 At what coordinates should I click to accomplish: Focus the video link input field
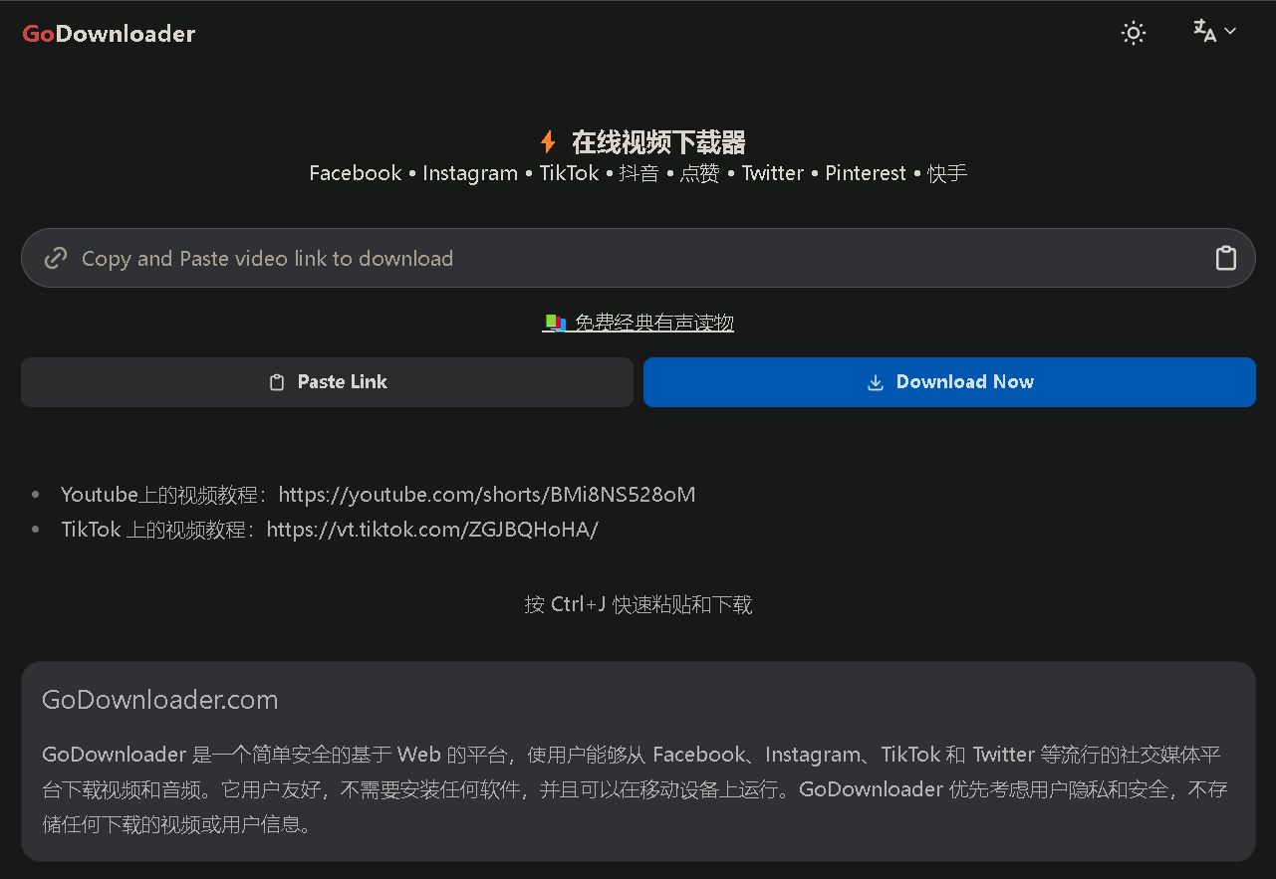638,258
